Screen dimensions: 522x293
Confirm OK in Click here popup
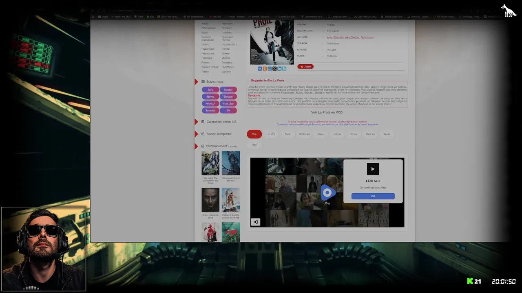(373, 196)
